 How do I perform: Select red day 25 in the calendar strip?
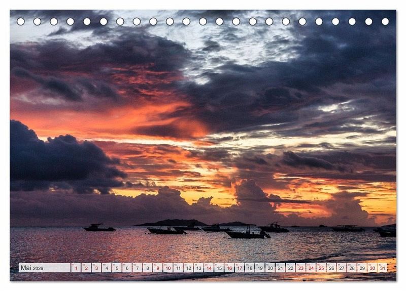(x=321, y=268)
